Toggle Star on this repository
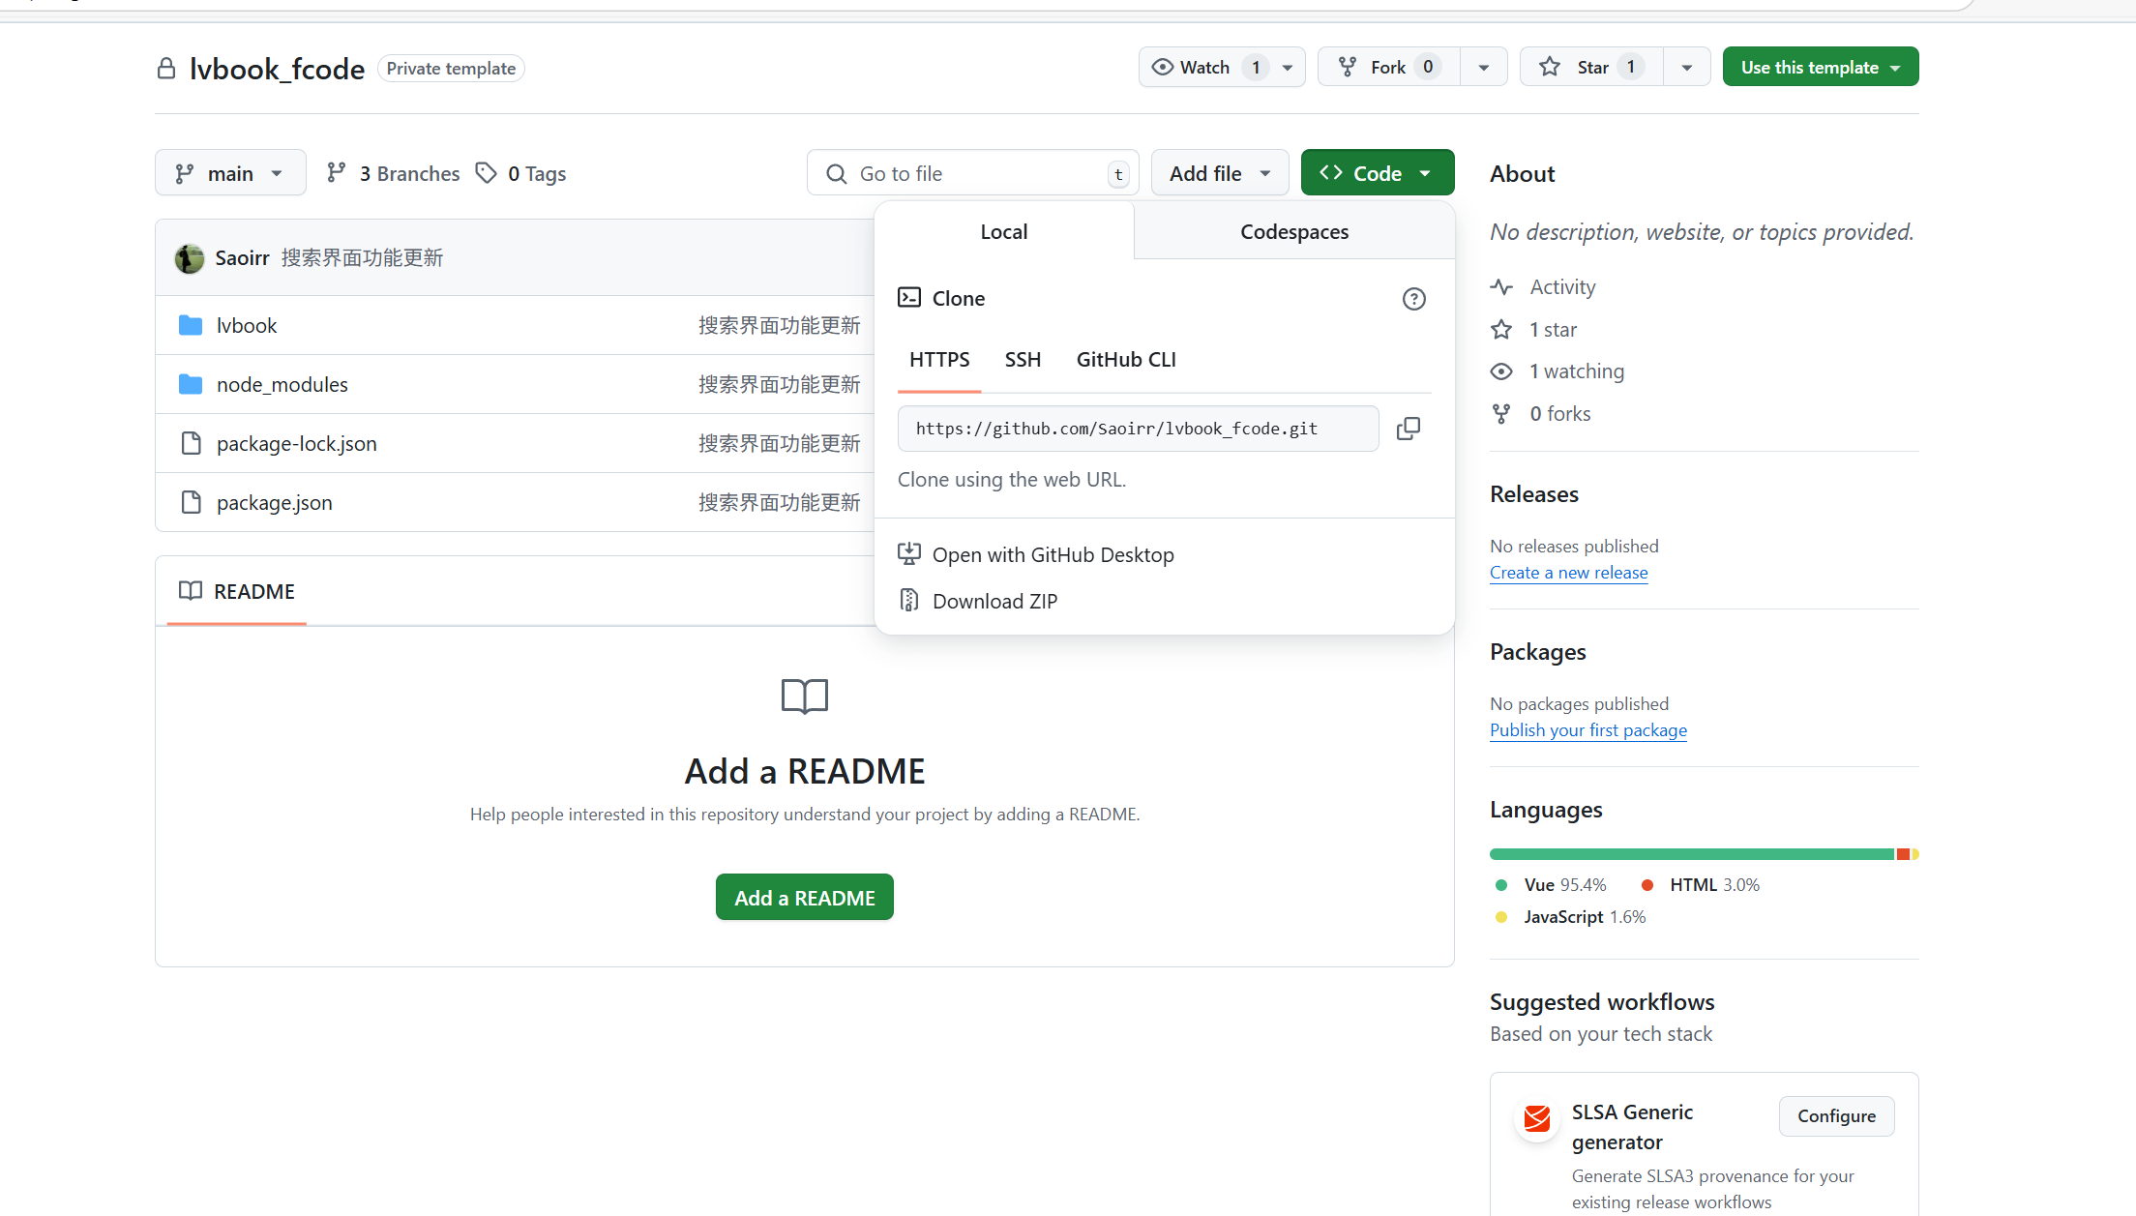Viewport: 2136px width, 1216px height. click(x=1591, y=67)
